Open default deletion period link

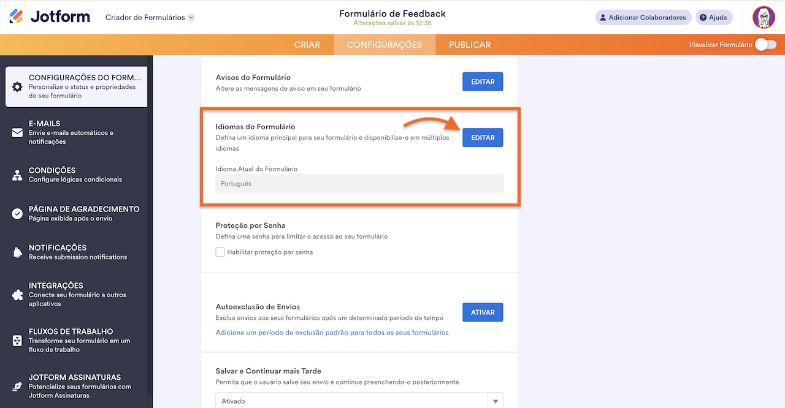332,333
